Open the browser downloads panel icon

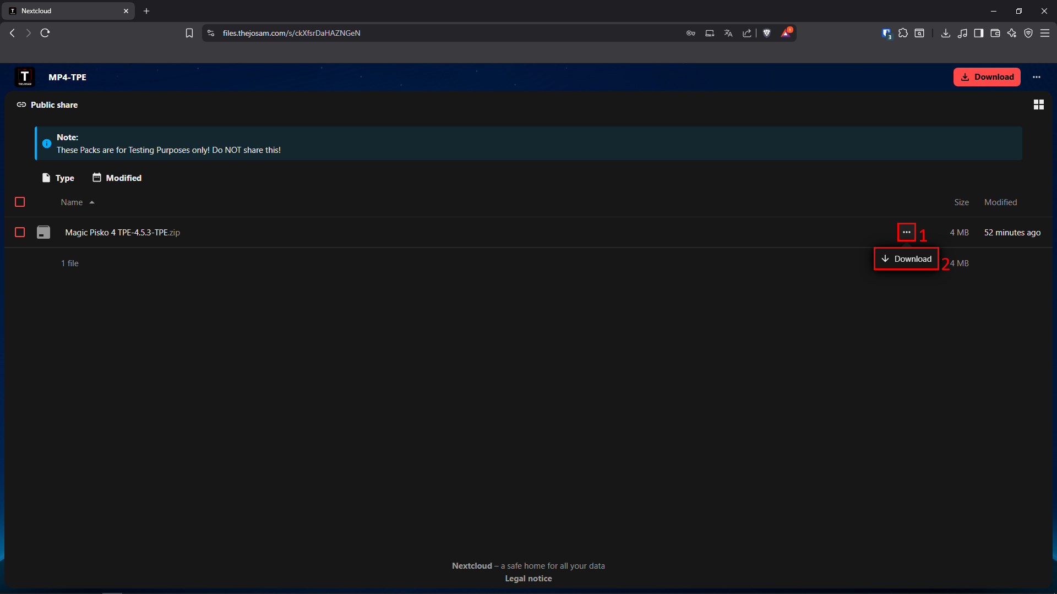[945, 33]
